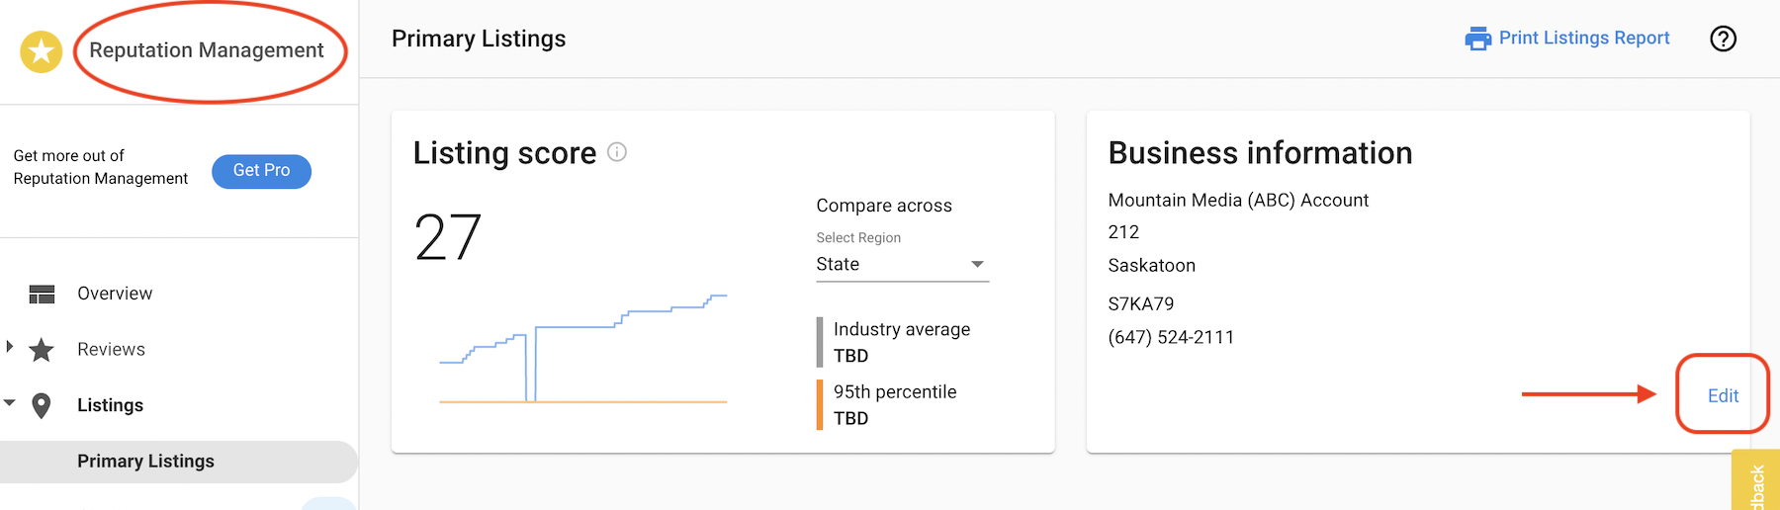Click the printer icon beside Print Listings Report

pos(1478,39)
